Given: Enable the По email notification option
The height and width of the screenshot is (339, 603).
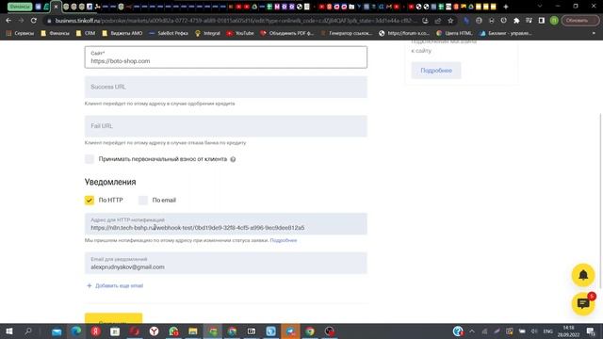Looking at the screenshot, I should [x=143, y=201].
